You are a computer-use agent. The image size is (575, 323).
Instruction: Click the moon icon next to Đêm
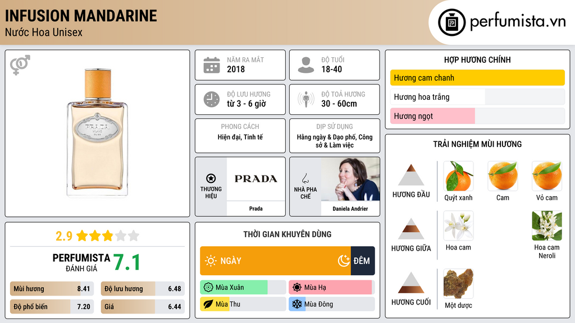[x=344, y=261]
